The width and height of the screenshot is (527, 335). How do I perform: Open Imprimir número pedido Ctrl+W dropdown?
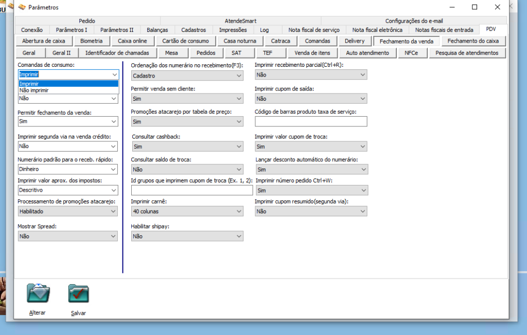click(311, 190)
